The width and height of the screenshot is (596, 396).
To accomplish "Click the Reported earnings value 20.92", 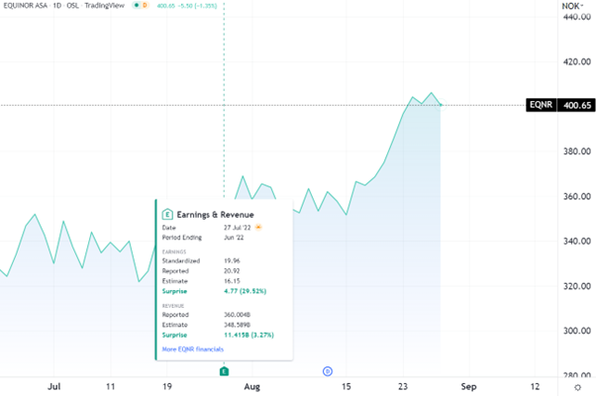I will coord(232,271).
